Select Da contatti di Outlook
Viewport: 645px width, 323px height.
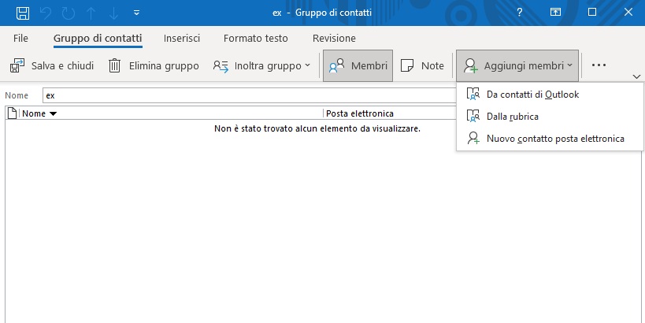[x=532, y=95]
